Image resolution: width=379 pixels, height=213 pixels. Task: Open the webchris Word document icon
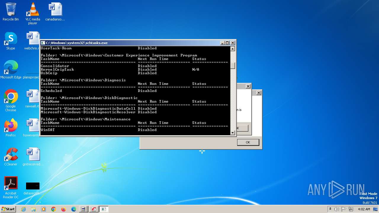pos(33,41)
